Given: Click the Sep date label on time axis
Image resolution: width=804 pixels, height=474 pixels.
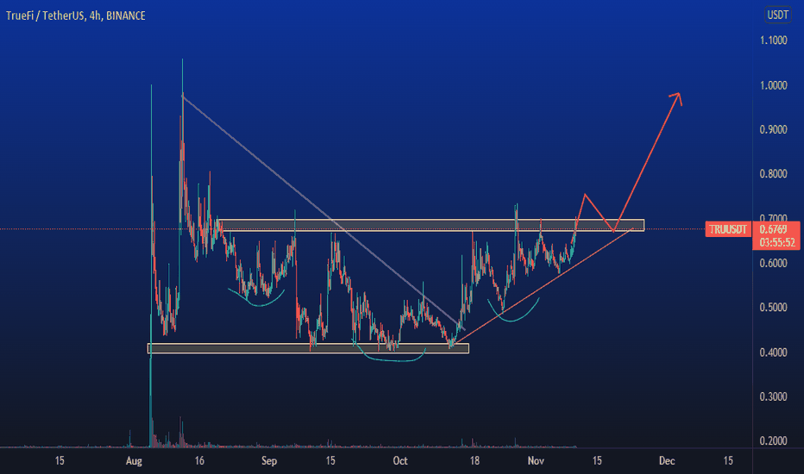Looking at the screenshot, I should click(269, 461).
